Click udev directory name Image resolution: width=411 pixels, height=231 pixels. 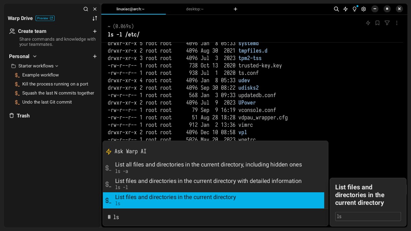(244, 80)
